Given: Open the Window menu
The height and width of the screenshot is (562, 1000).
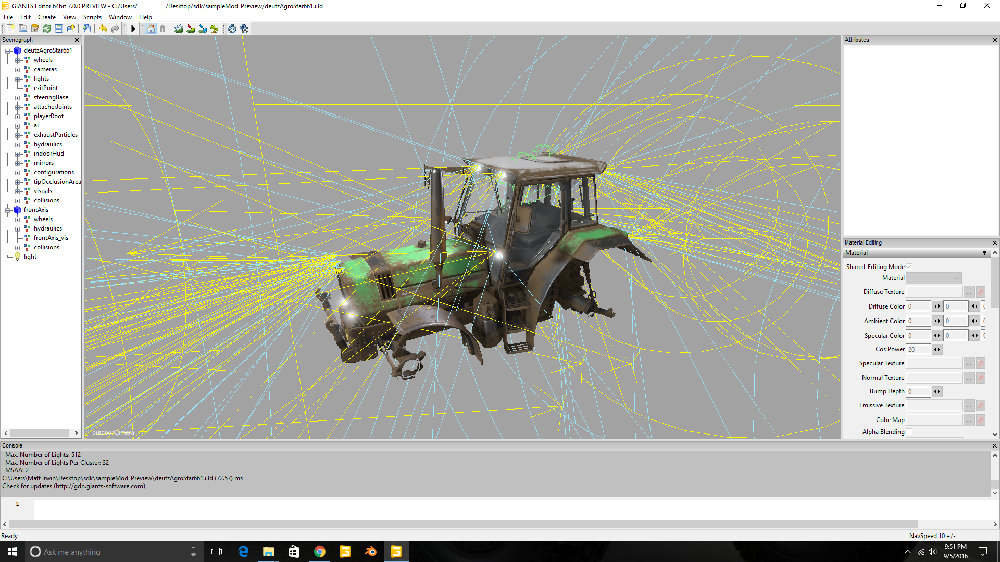Looking at the screenshot, I should 120,17.
